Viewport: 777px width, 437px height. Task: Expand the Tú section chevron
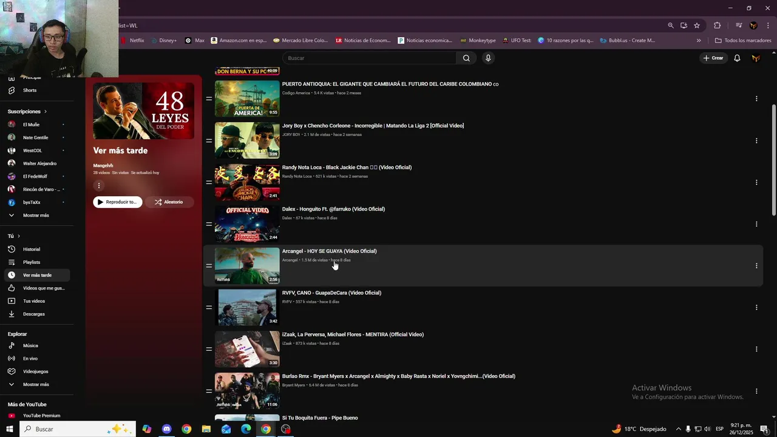tap(19, 236)
